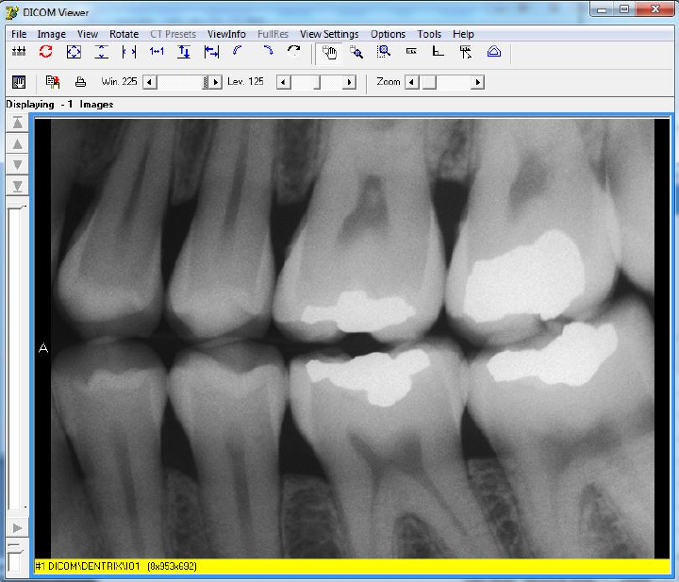Flip the image vertically
The width and height of the screenshot is (679, 582).
tap(184, 52)
